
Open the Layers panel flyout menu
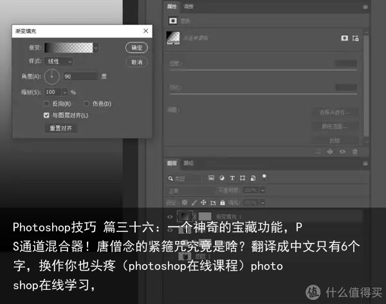click(x=365, y=163)
